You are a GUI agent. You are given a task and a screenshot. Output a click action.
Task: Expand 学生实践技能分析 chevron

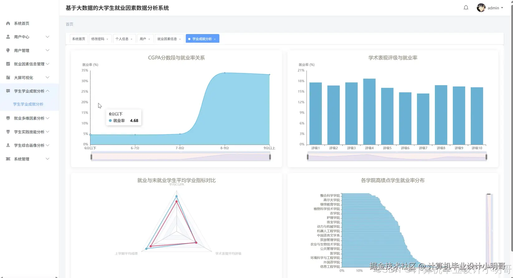47,132
